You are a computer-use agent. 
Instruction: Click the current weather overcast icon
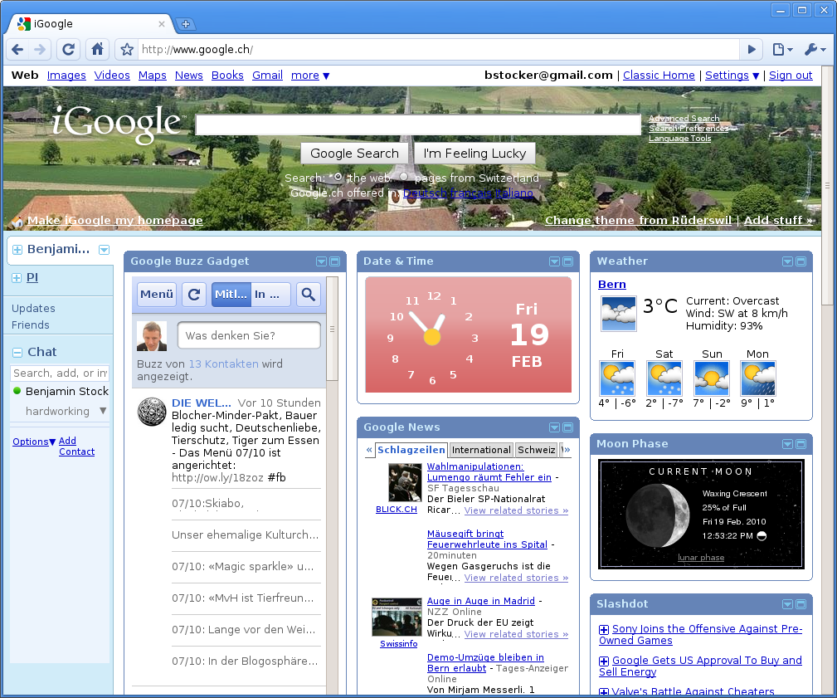point(619,314)
